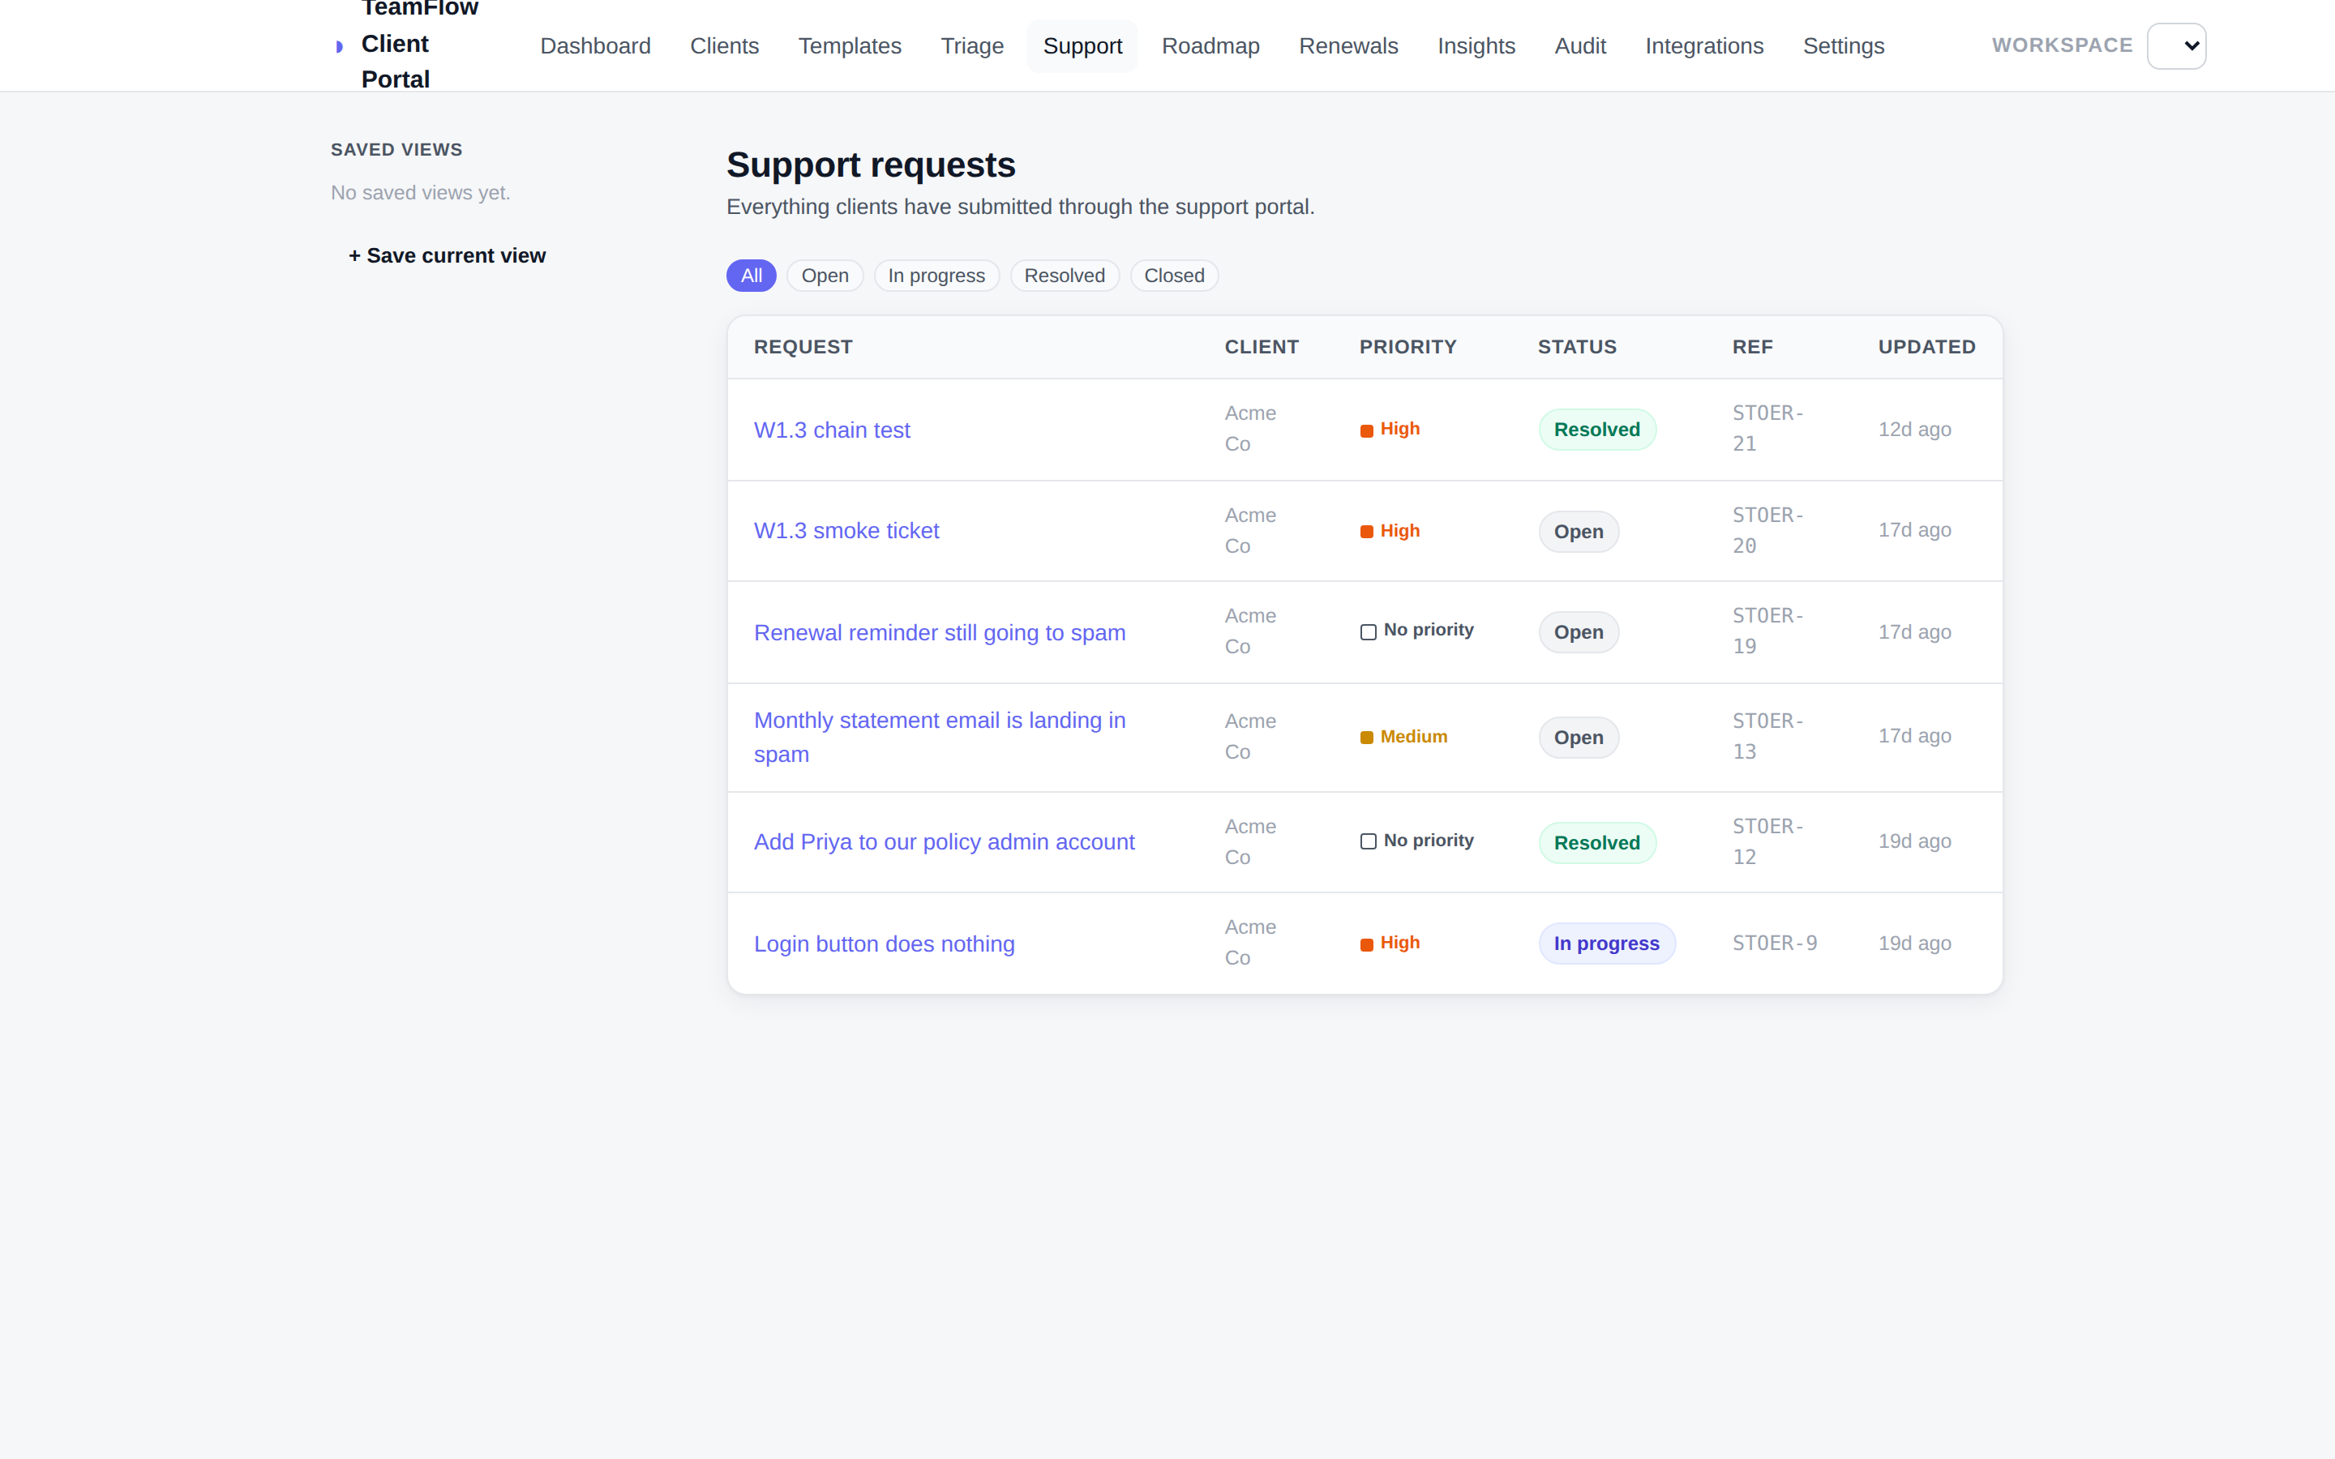Click the Medium priority marker on Monthly statement row
Viewport: 2335px width, 1459px height.
pyautogui.click(x=1367, y=738)
